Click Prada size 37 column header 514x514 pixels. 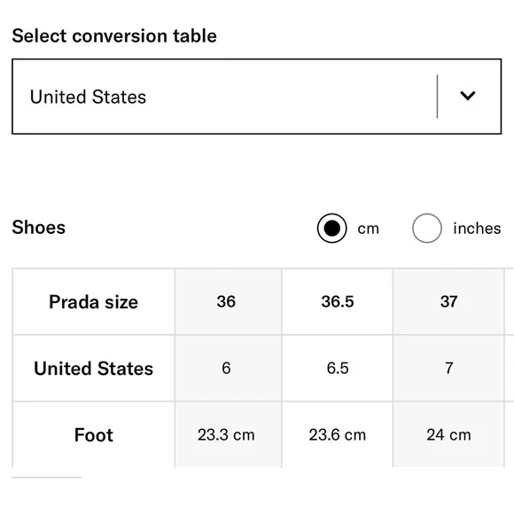448,301
